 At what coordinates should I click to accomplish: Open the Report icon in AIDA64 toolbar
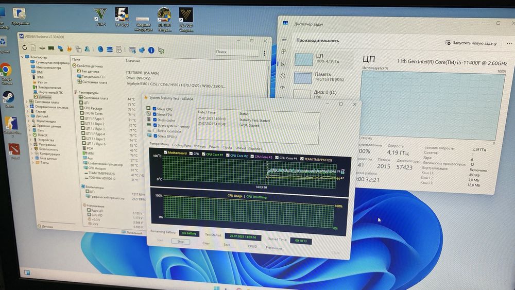click(x=33, y=48)
